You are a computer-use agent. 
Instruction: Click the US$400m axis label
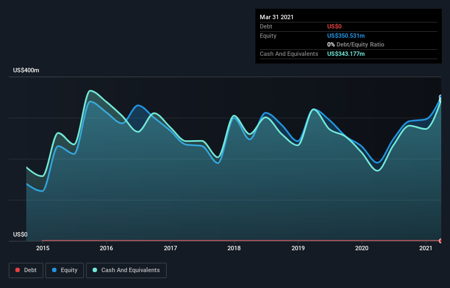coord(26,70)
